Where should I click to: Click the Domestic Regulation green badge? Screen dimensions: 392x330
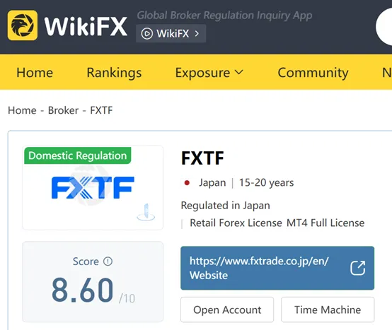pyautogui.click(x=78, y=155)
